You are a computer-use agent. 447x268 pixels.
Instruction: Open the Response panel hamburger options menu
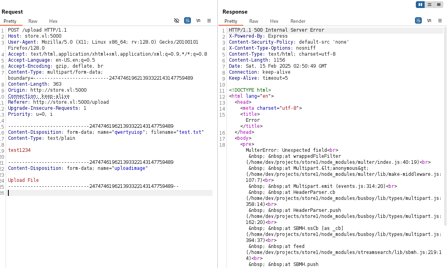pyautogui.click(x=440, y=20)
